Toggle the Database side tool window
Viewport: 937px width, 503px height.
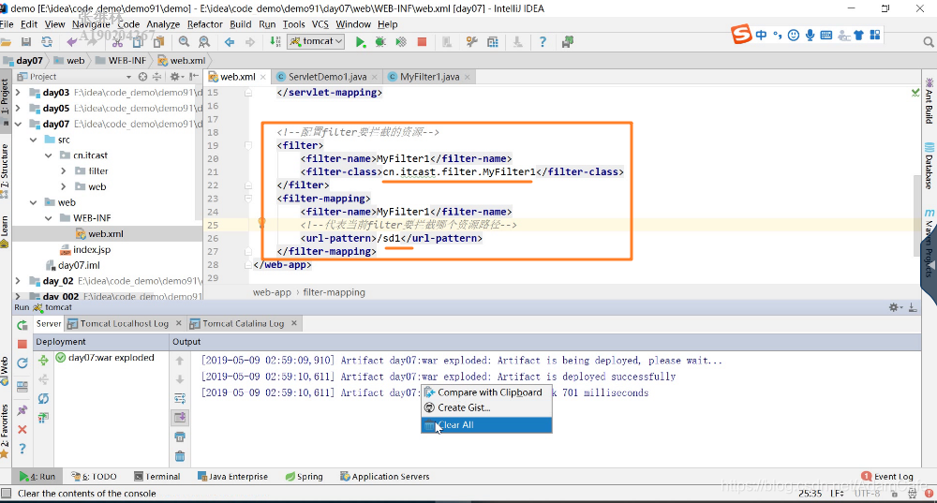pyautogui.click(x=930, y=166)
